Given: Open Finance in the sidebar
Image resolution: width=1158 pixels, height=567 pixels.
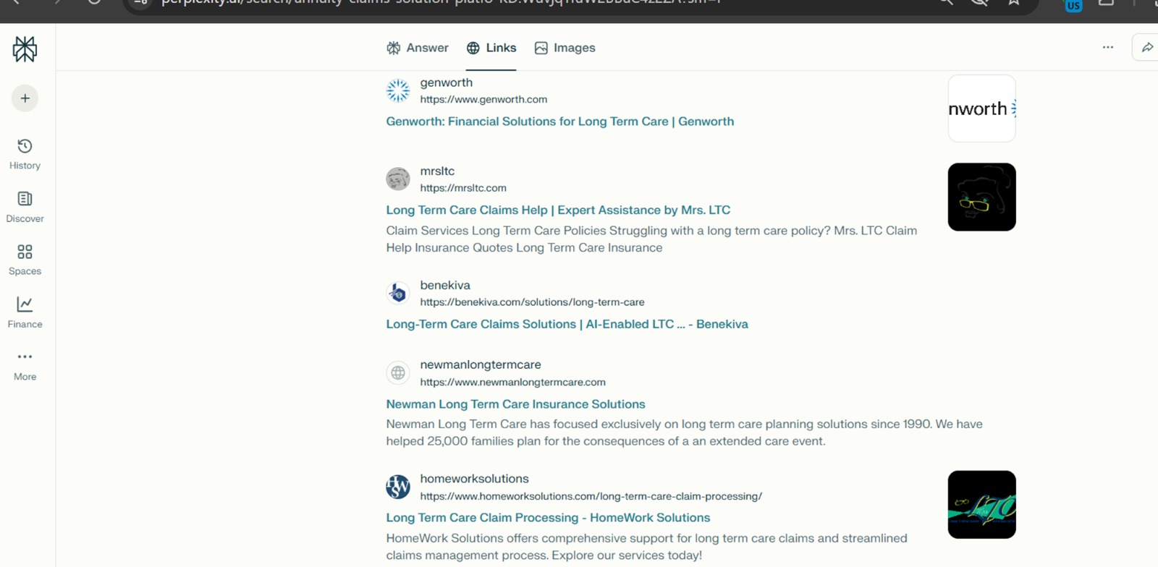Looking at the screenshot, I should 25,312.
